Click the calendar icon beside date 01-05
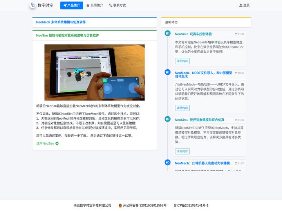Viewport: 282px width, 211px height. [236, 163]
